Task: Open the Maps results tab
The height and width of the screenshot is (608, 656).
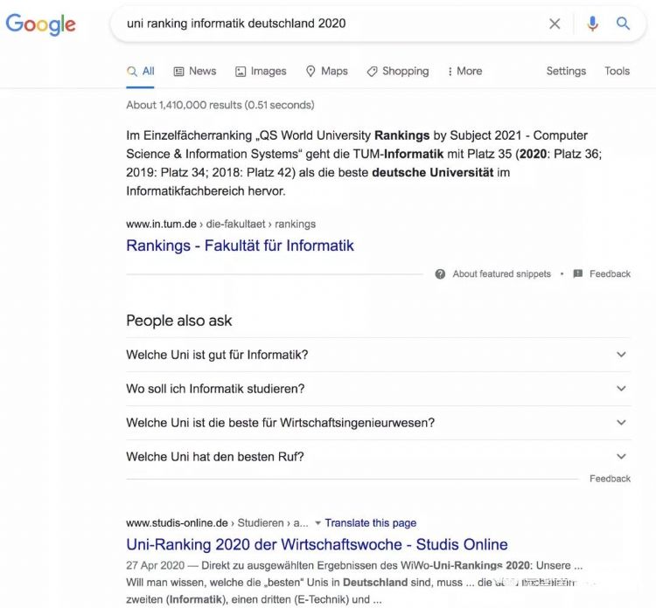Action: tap(327, 71)
